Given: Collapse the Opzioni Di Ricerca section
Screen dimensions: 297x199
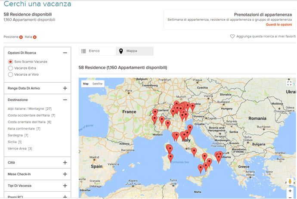Looking at the screenshot, I should coord(65,53).
